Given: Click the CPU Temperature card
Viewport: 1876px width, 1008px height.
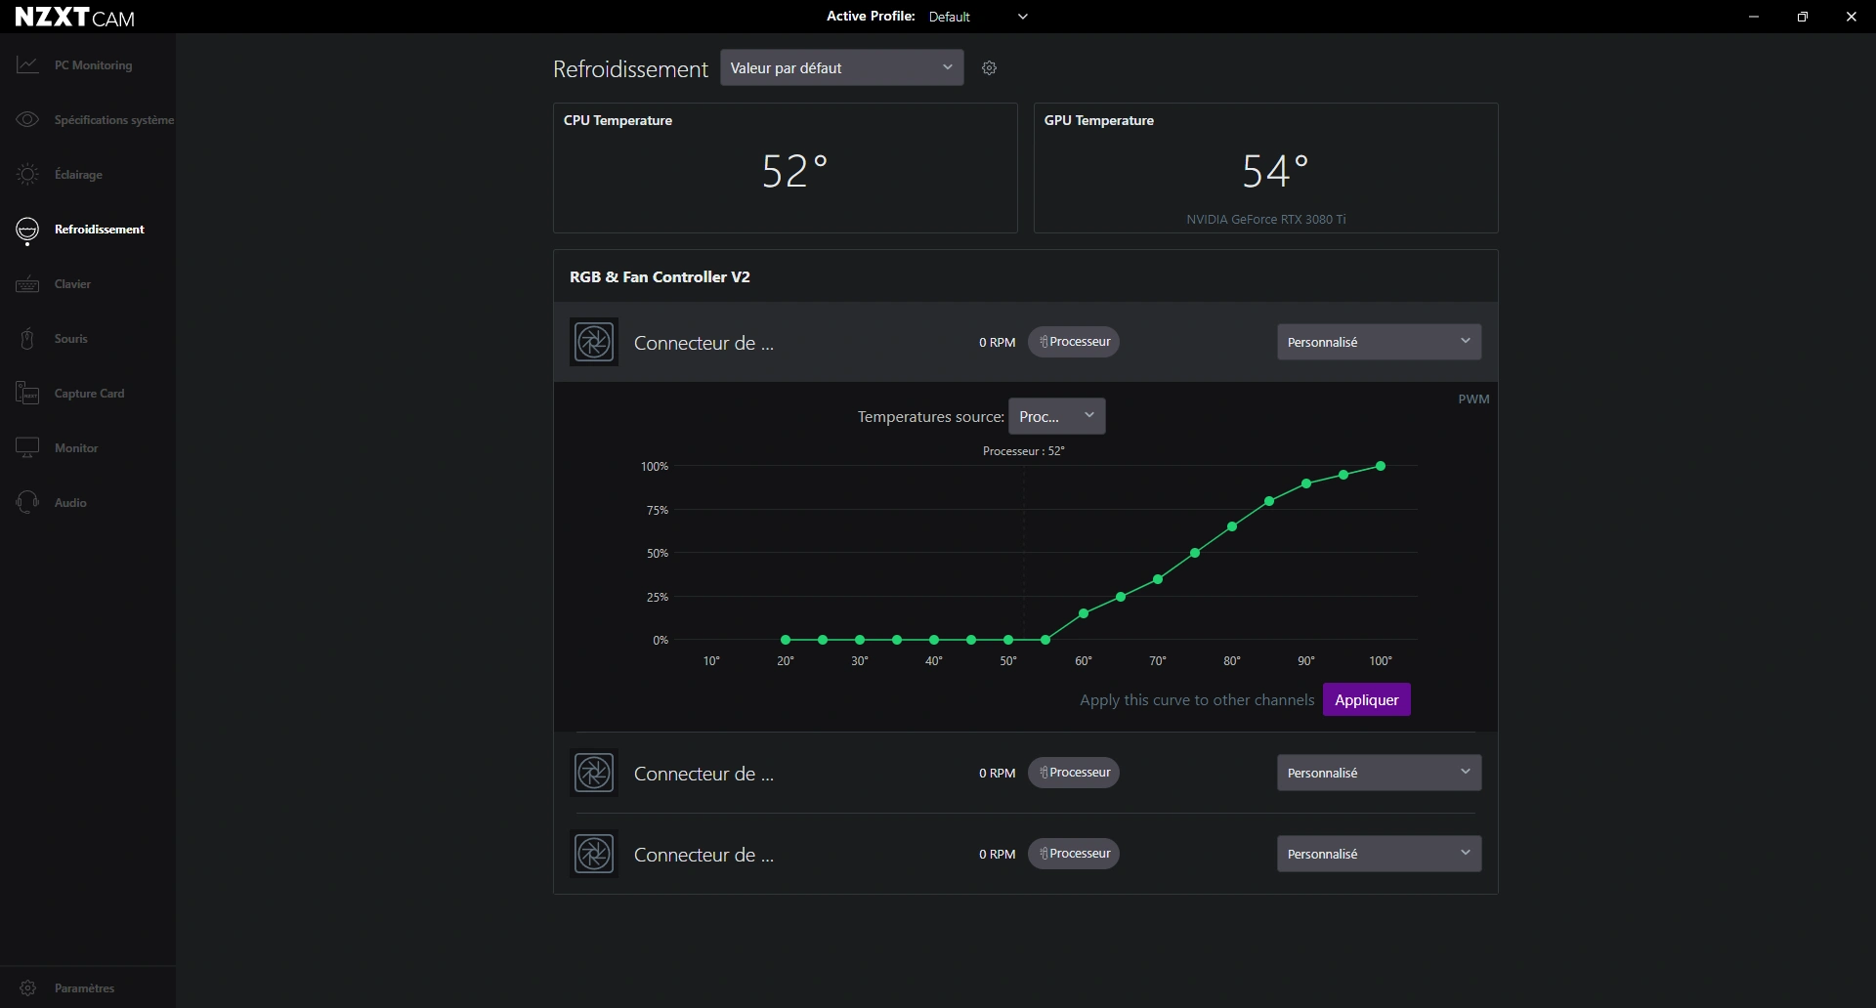Looking at the screenshot, I should point(786,168).
